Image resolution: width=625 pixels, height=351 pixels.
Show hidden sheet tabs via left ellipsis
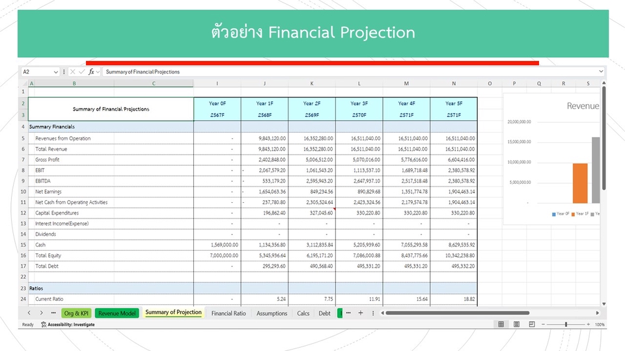(x=52, y=313)
